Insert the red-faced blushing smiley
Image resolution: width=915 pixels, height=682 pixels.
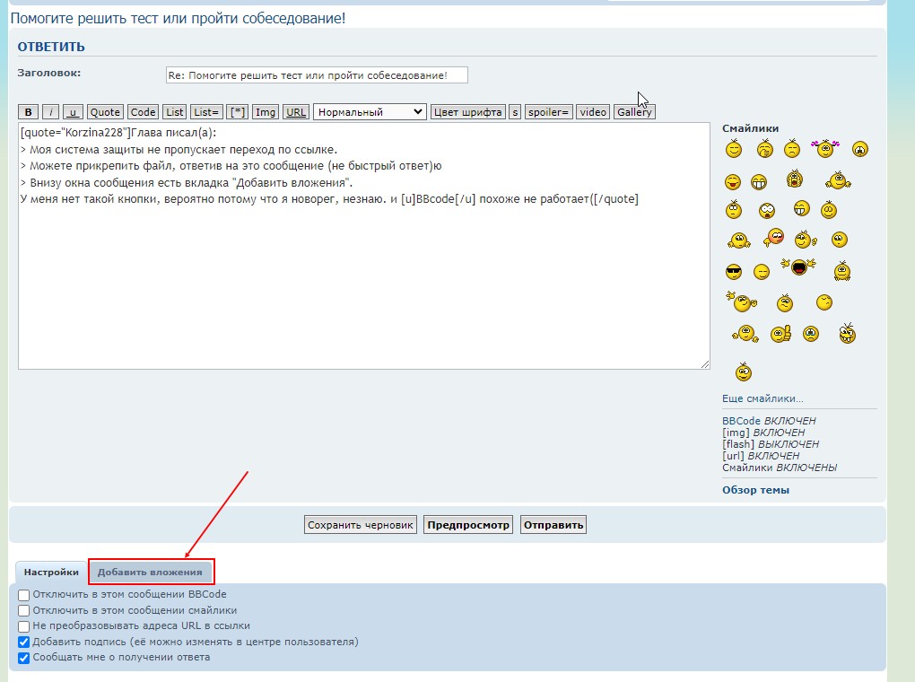pyautogui.click(x=774, y=238)
